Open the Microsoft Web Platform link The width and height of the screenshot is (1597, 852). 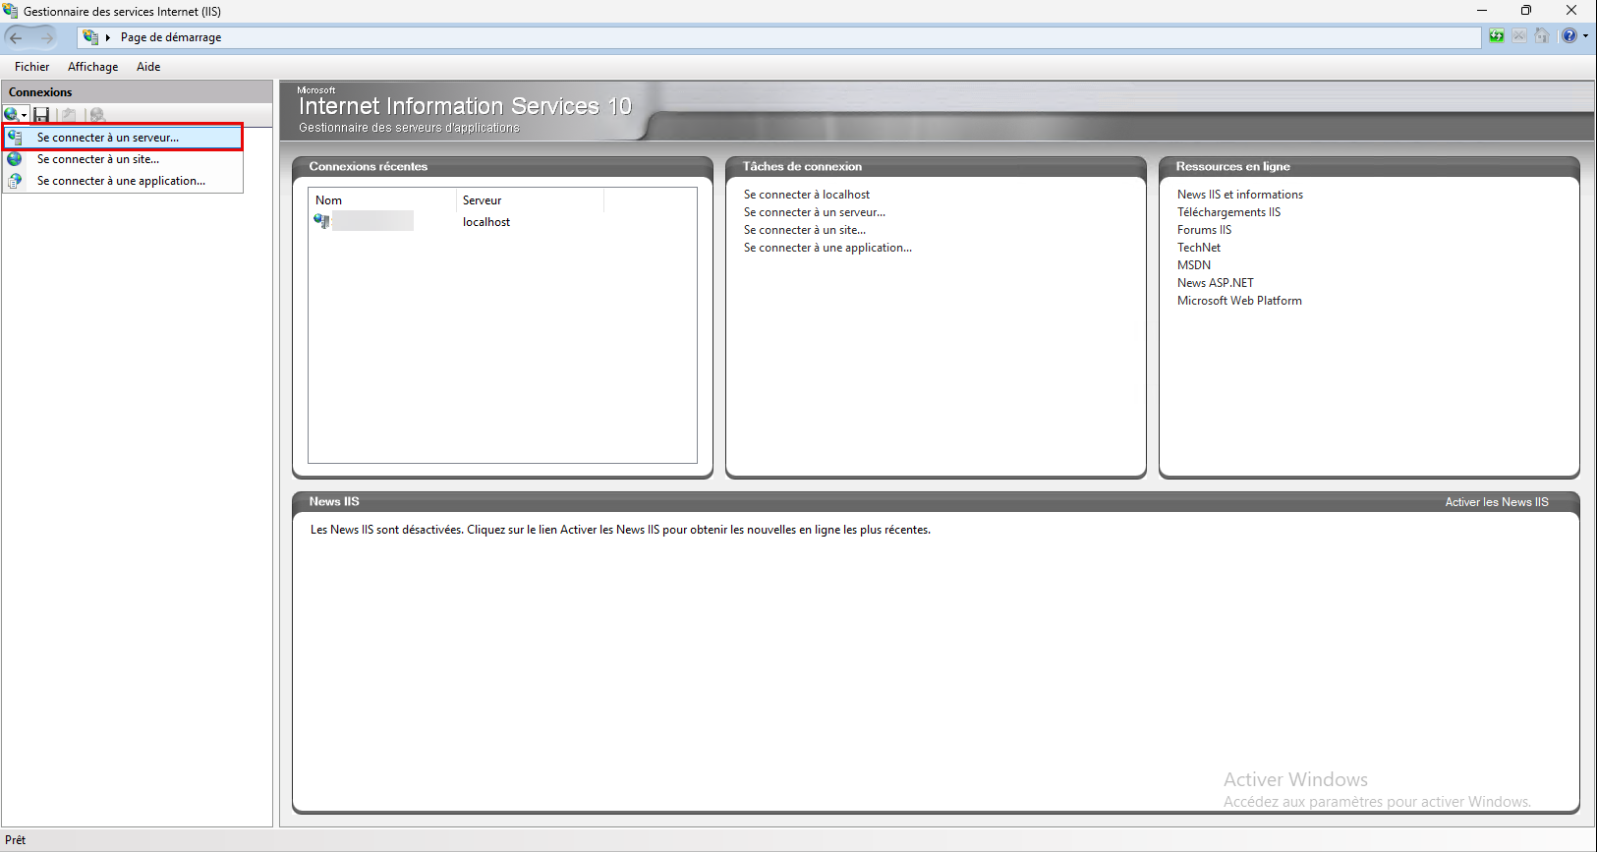pos(1239,301)
